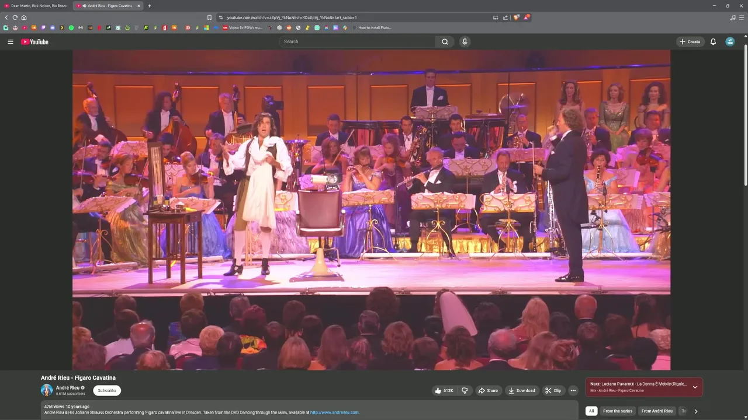Select the From André Rieu chip
Screen dimensions: 748x420
click(x=657, y=411)
